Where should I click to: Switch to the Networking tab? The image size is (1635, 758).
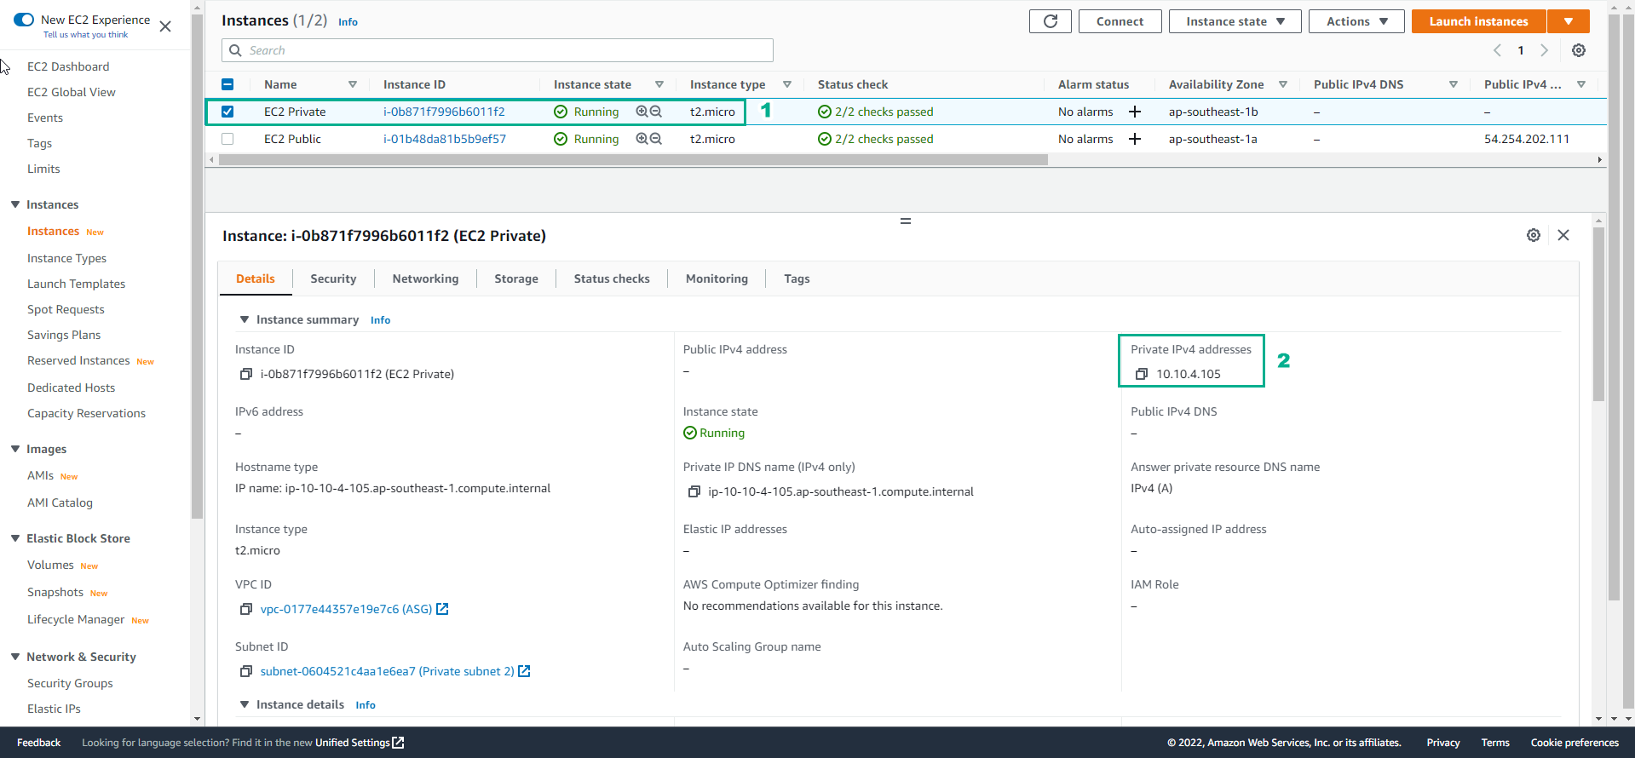tap(425, 279)
